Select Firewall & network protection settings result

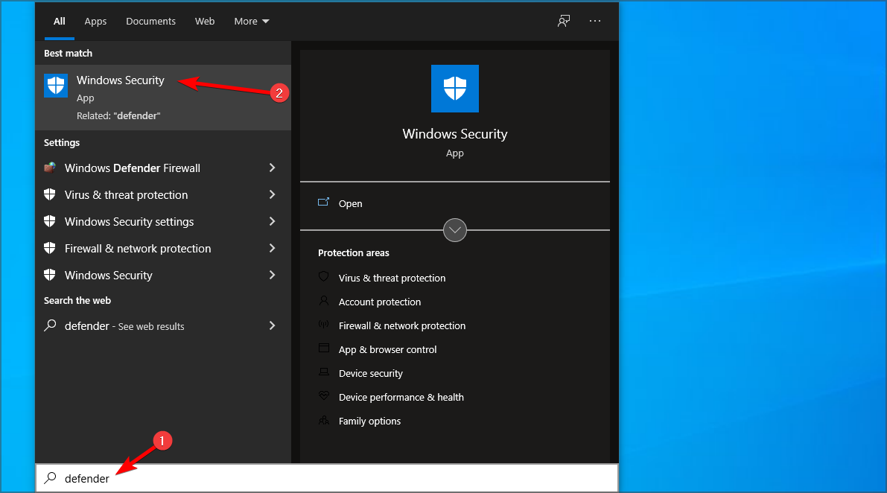point(163,248)
